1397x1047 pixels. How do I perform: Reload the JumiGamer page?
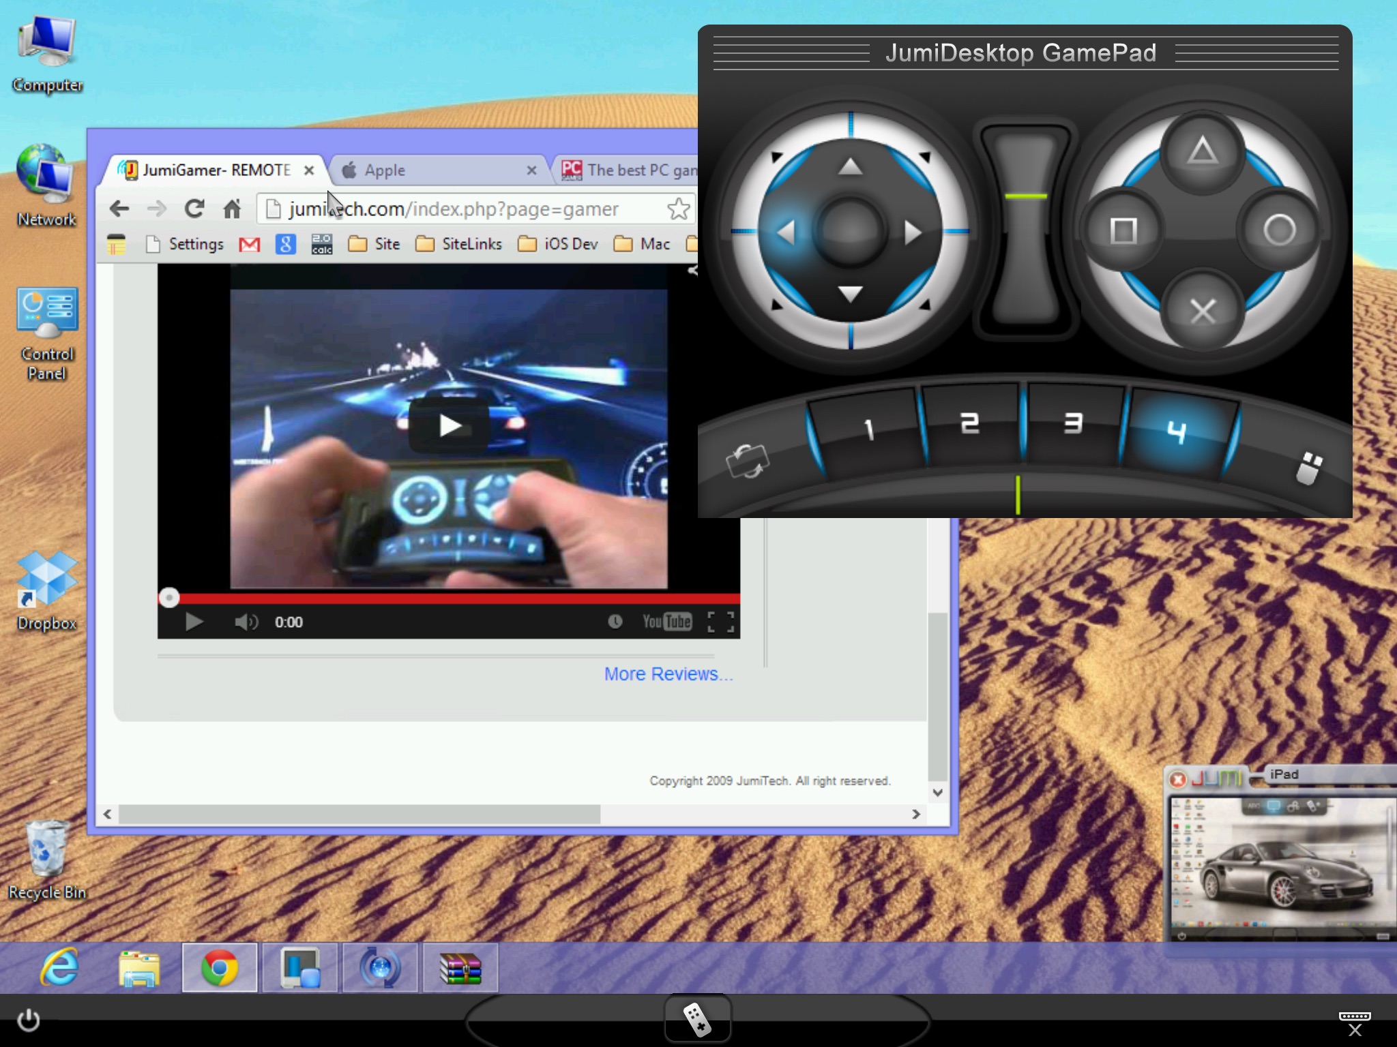pos(194,209)
